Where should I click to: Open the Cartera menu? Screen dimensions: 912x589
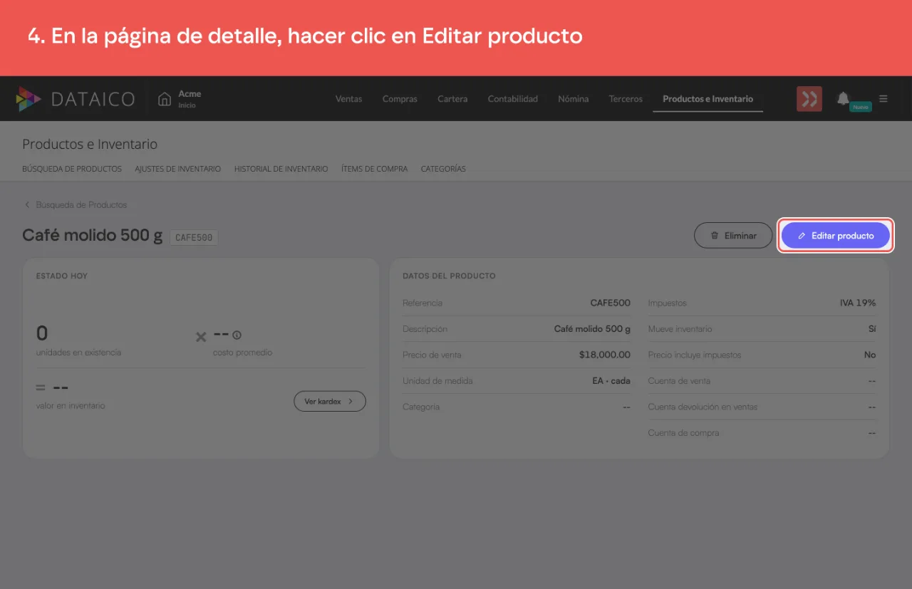point(452,99)
